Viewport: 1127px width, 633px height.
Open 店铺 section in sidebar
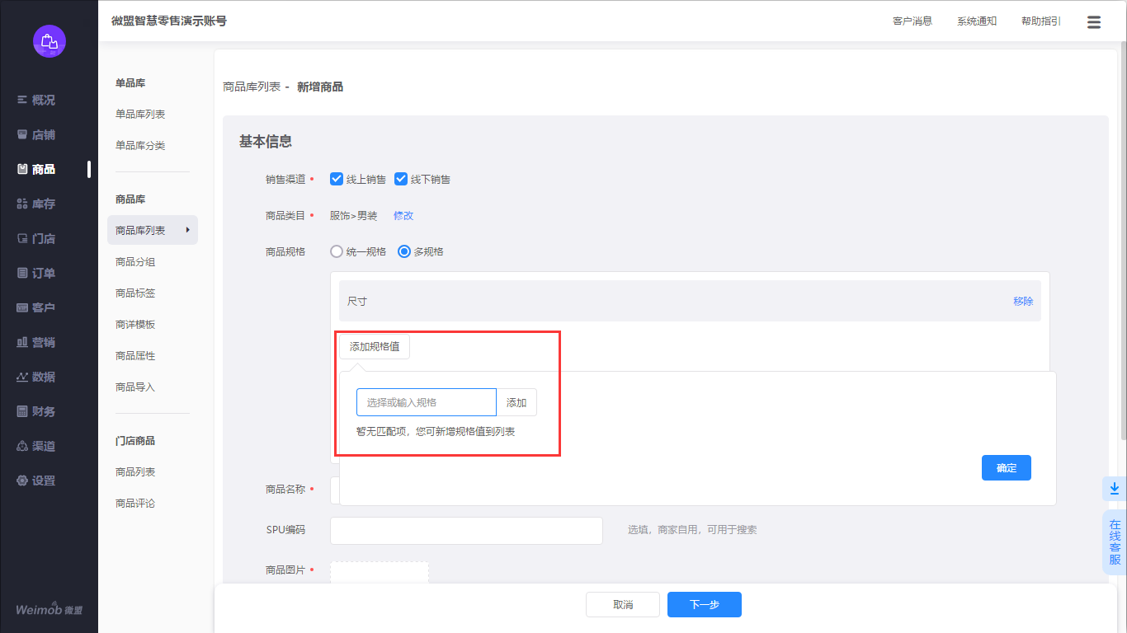click(36, 134)
